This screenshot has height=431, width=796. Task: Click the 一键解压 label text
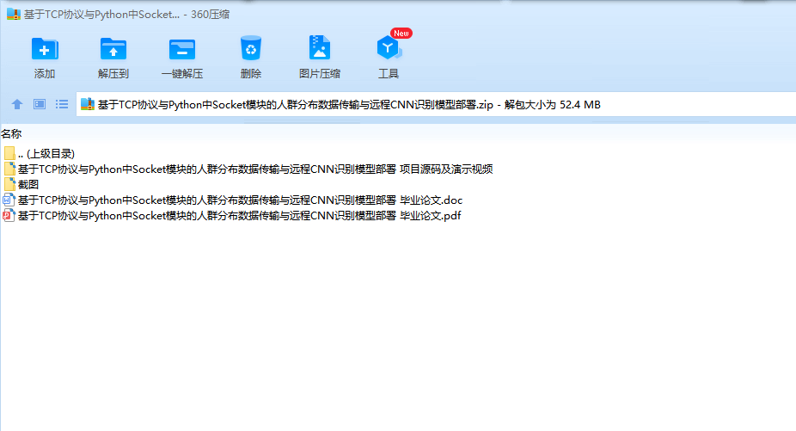(x=181, y=74)
